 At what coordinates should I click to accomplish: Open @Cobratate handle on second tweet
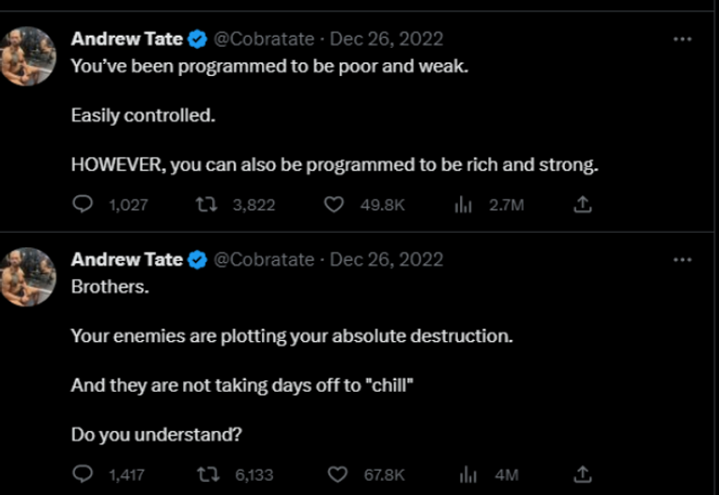(x=264, y=259)
